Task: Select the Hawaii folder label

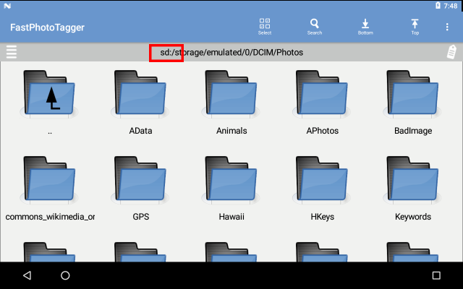Action: tap(231, 217)
